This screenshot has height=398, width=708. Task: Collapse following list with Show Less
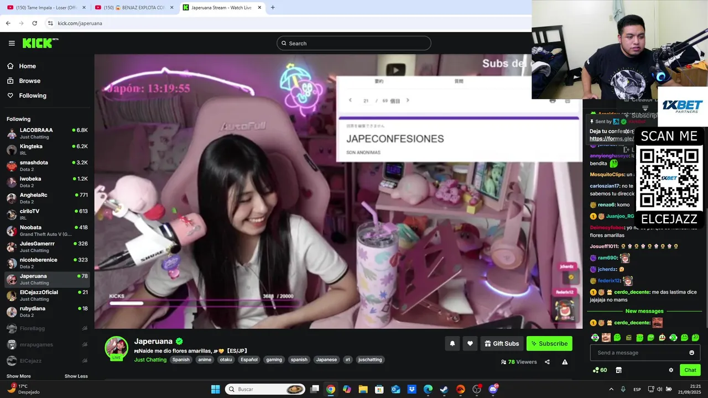76,376
